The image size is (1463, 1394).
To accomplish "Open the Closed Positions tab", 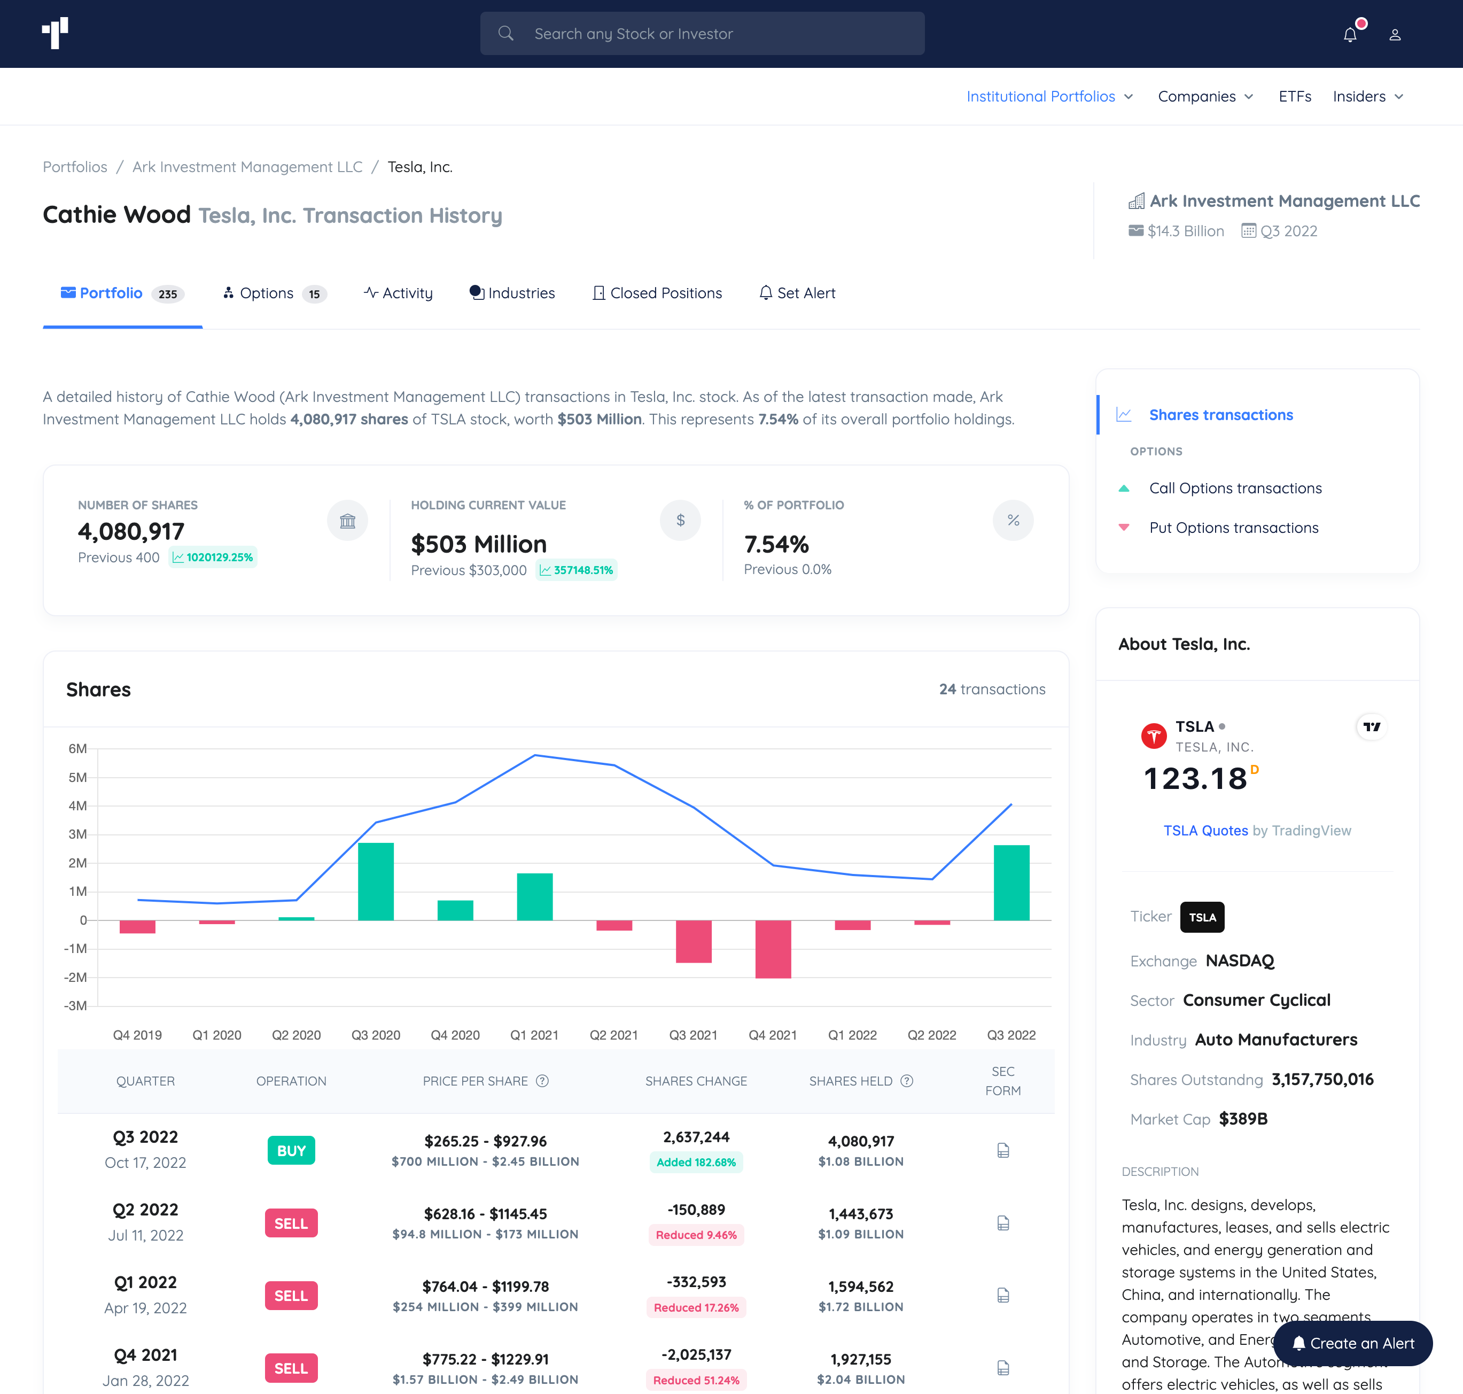I will click(657, 293).
